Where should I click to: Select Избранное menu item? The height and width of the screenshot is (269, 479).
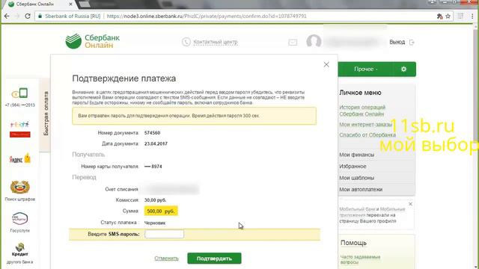353,166
